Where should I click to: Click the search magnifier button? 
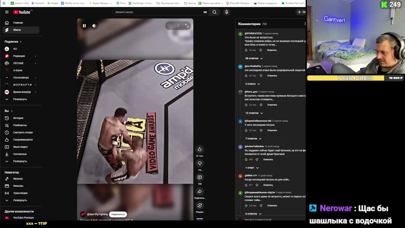(x=215, y=12)
